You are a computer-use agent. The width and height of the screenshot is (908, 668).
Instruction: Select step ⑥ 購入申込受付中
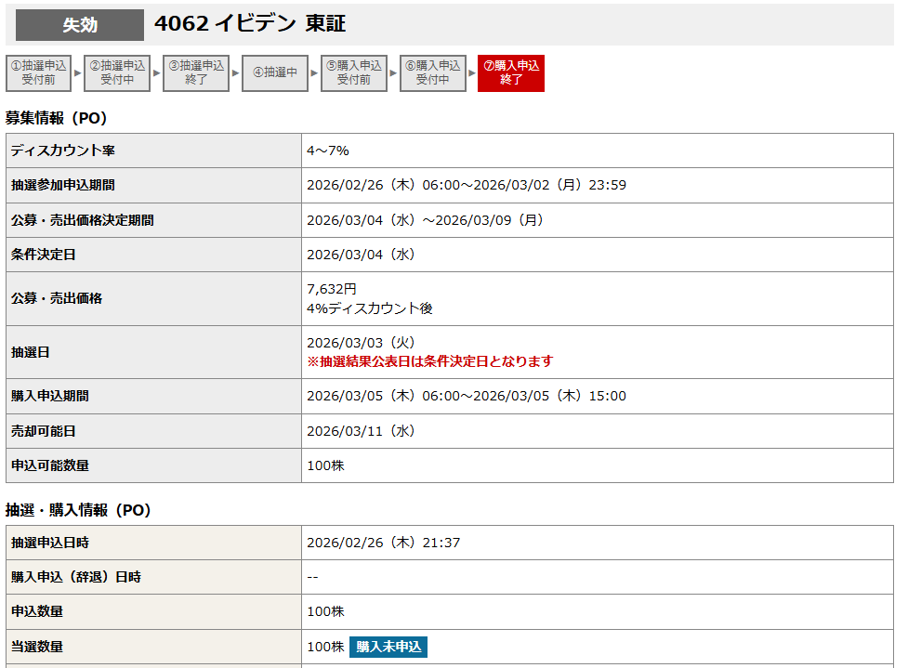point(433,72)
